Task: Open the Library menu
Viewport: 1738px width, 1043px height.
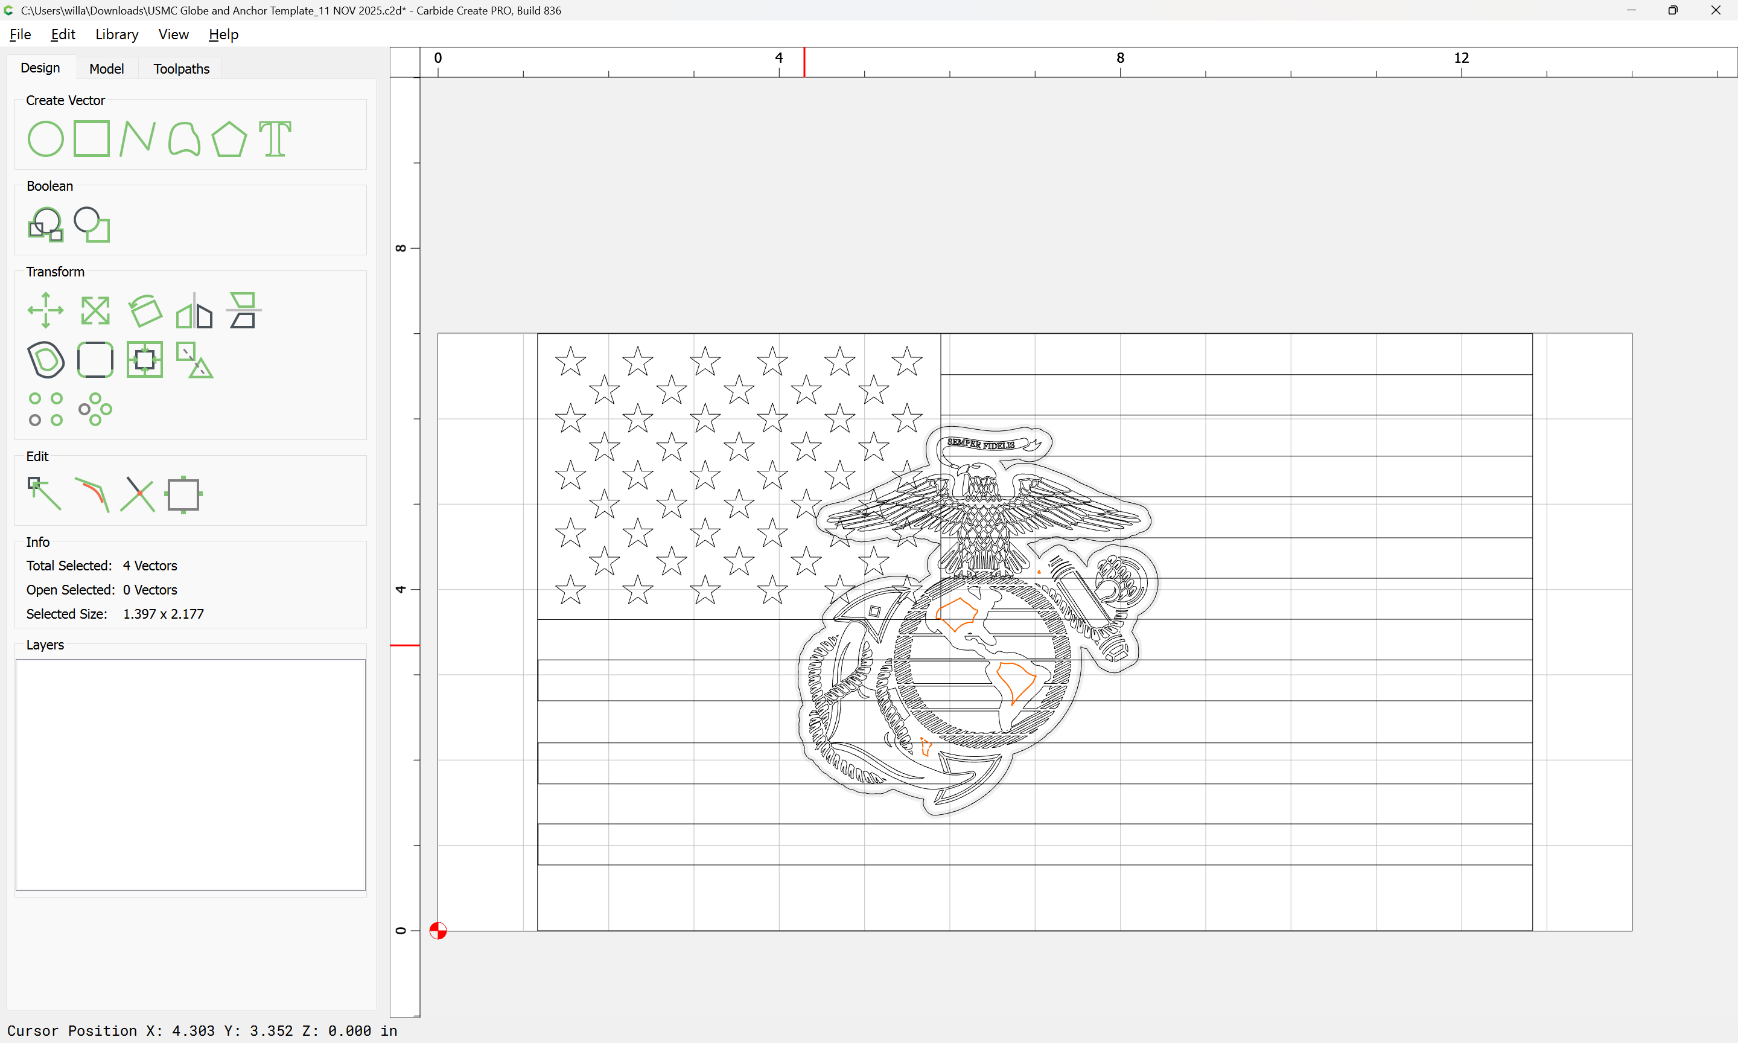Action: pos(116,34)
